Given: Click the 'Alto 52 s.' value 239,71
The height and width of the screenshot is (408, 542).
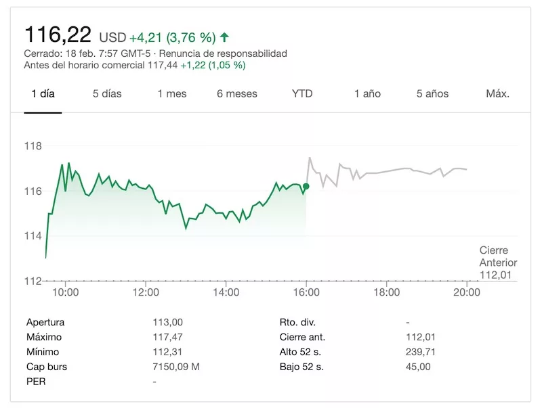Looking at the screenshot, I should point(417,352).
